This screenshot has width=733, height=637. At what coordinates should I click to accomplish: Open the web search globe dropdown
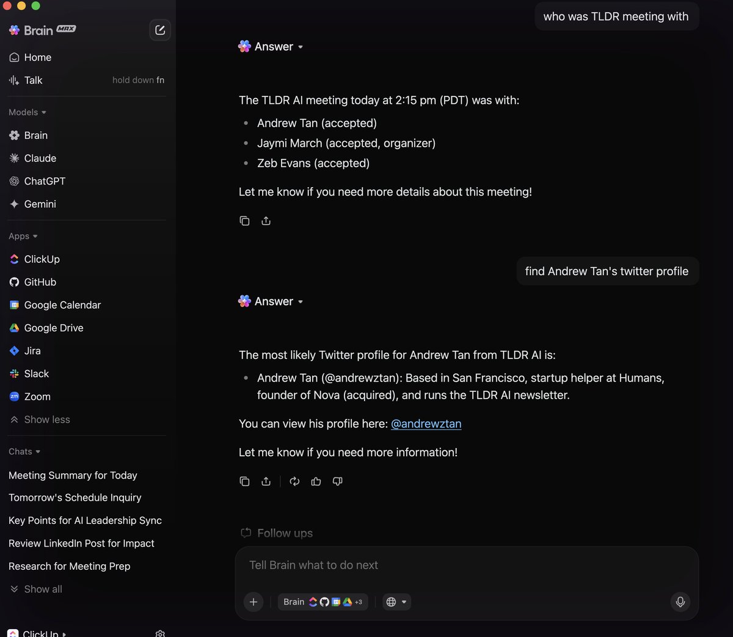click(396, 602)
